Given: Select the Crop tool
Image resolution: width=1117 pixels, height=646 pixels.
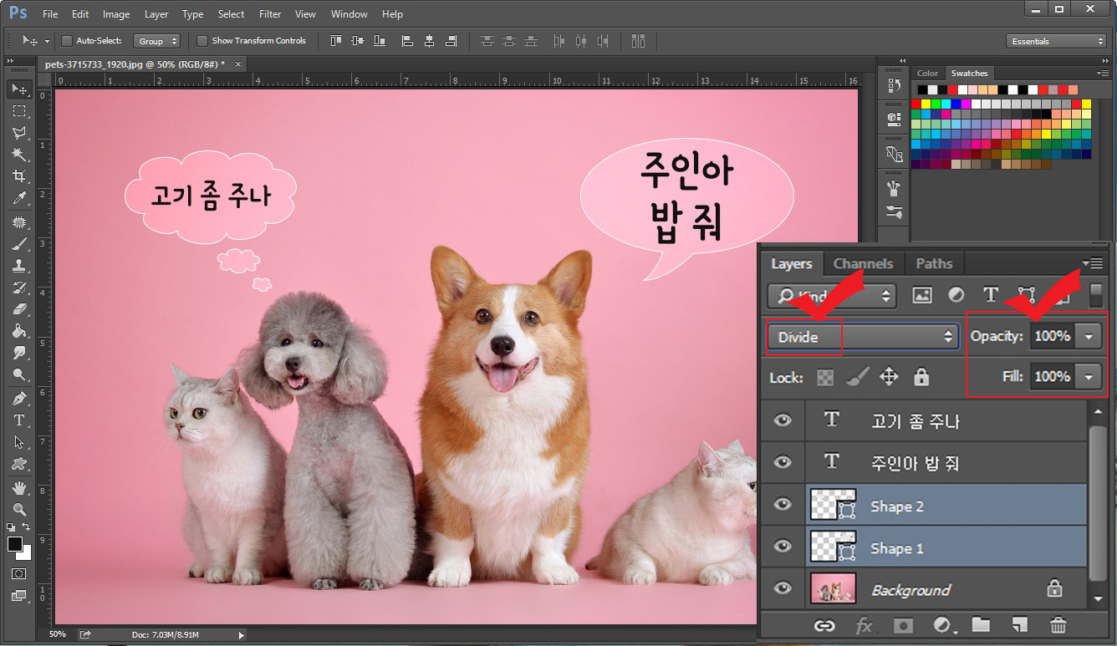Looking at the screenshot, I should pyautogui.click(x=18, y=176).
